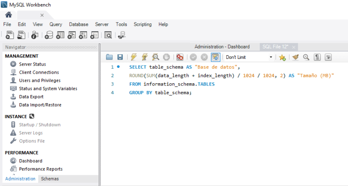Open performance Dashboard in Navigator
Image resolution: width=348 pixels, height=186 pixels.
tap(31, 161)
